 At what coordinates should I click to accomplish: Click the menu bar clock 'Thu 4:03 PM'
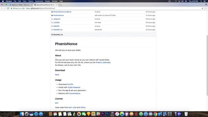point(193,1)
